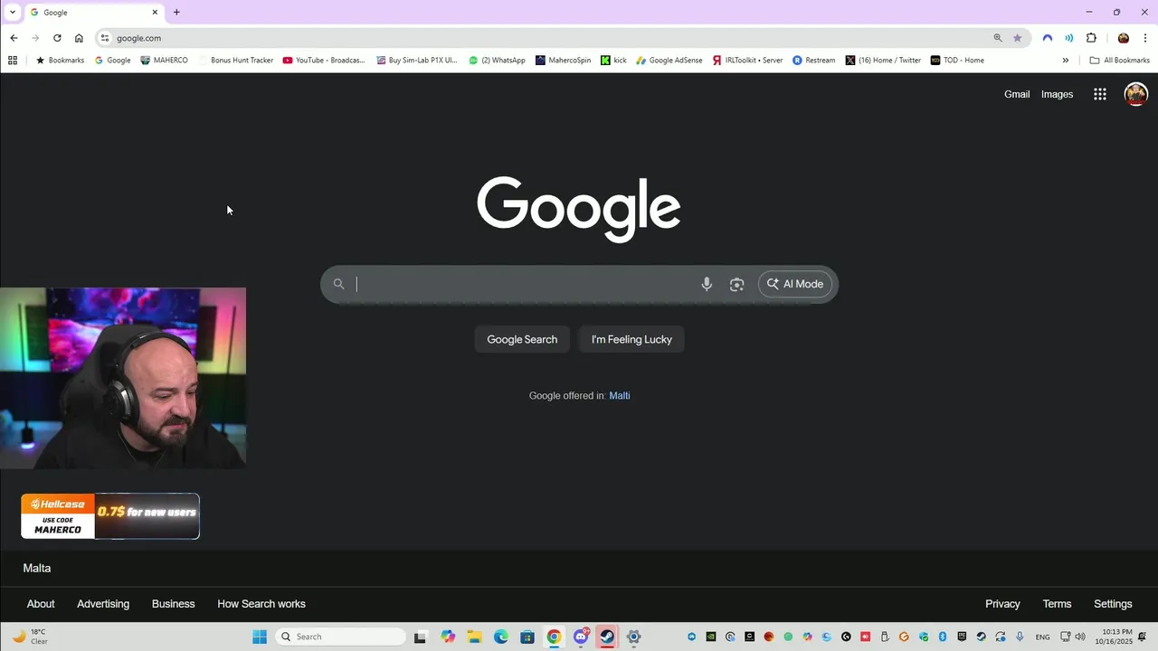Screen dimensions: 1158x651
Task: Switch to AI Mode search
Action: [x=795, y=284]
